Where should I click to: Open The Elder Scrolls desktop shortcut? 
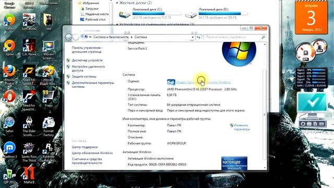pos(29,126)
